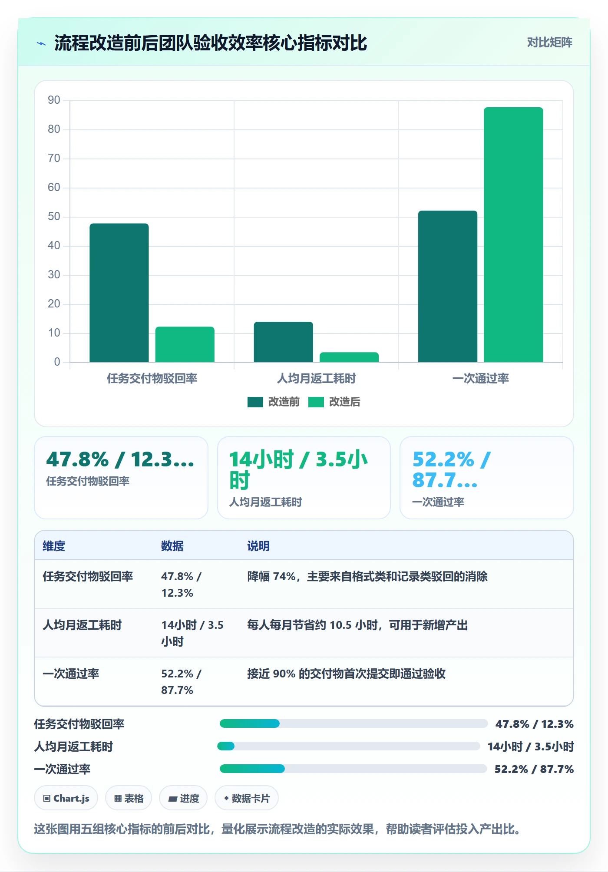
Task: Select the Chart.js tag
Action: click(66, 798)
